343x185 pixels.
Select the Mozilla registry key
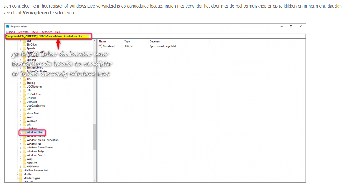(x=27, y=174)
